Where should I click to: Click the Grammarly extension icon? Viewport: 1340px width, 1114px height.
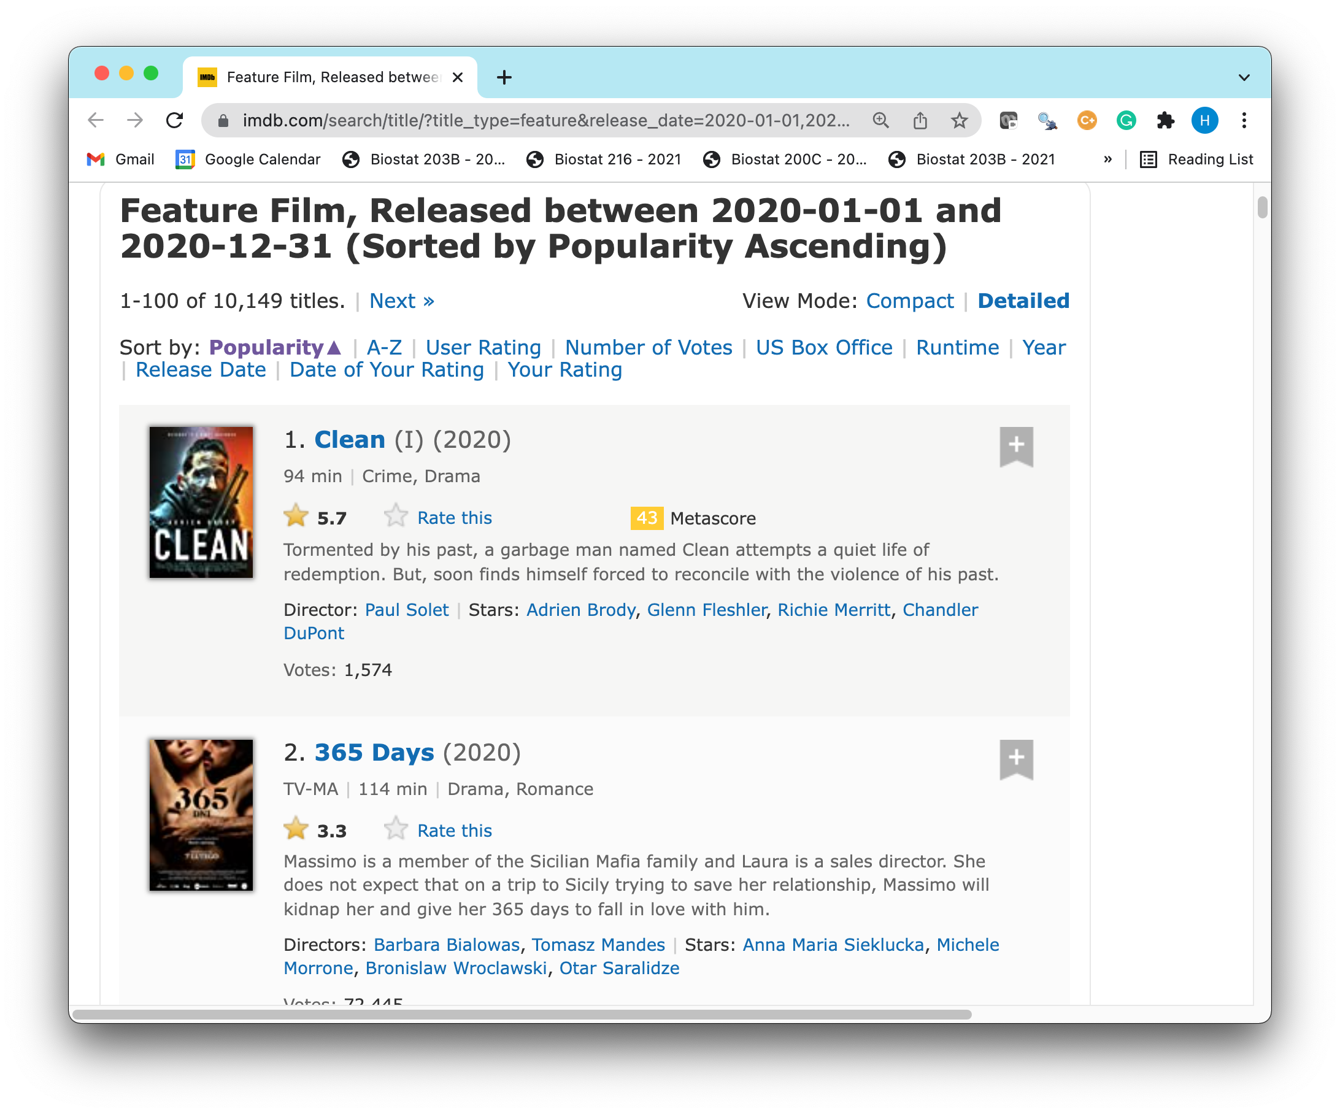1126,121
